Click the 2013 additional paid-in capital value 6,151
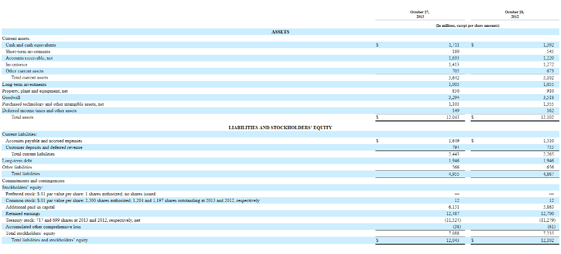Viewport: 561px width, 254px height. point(454,207)
